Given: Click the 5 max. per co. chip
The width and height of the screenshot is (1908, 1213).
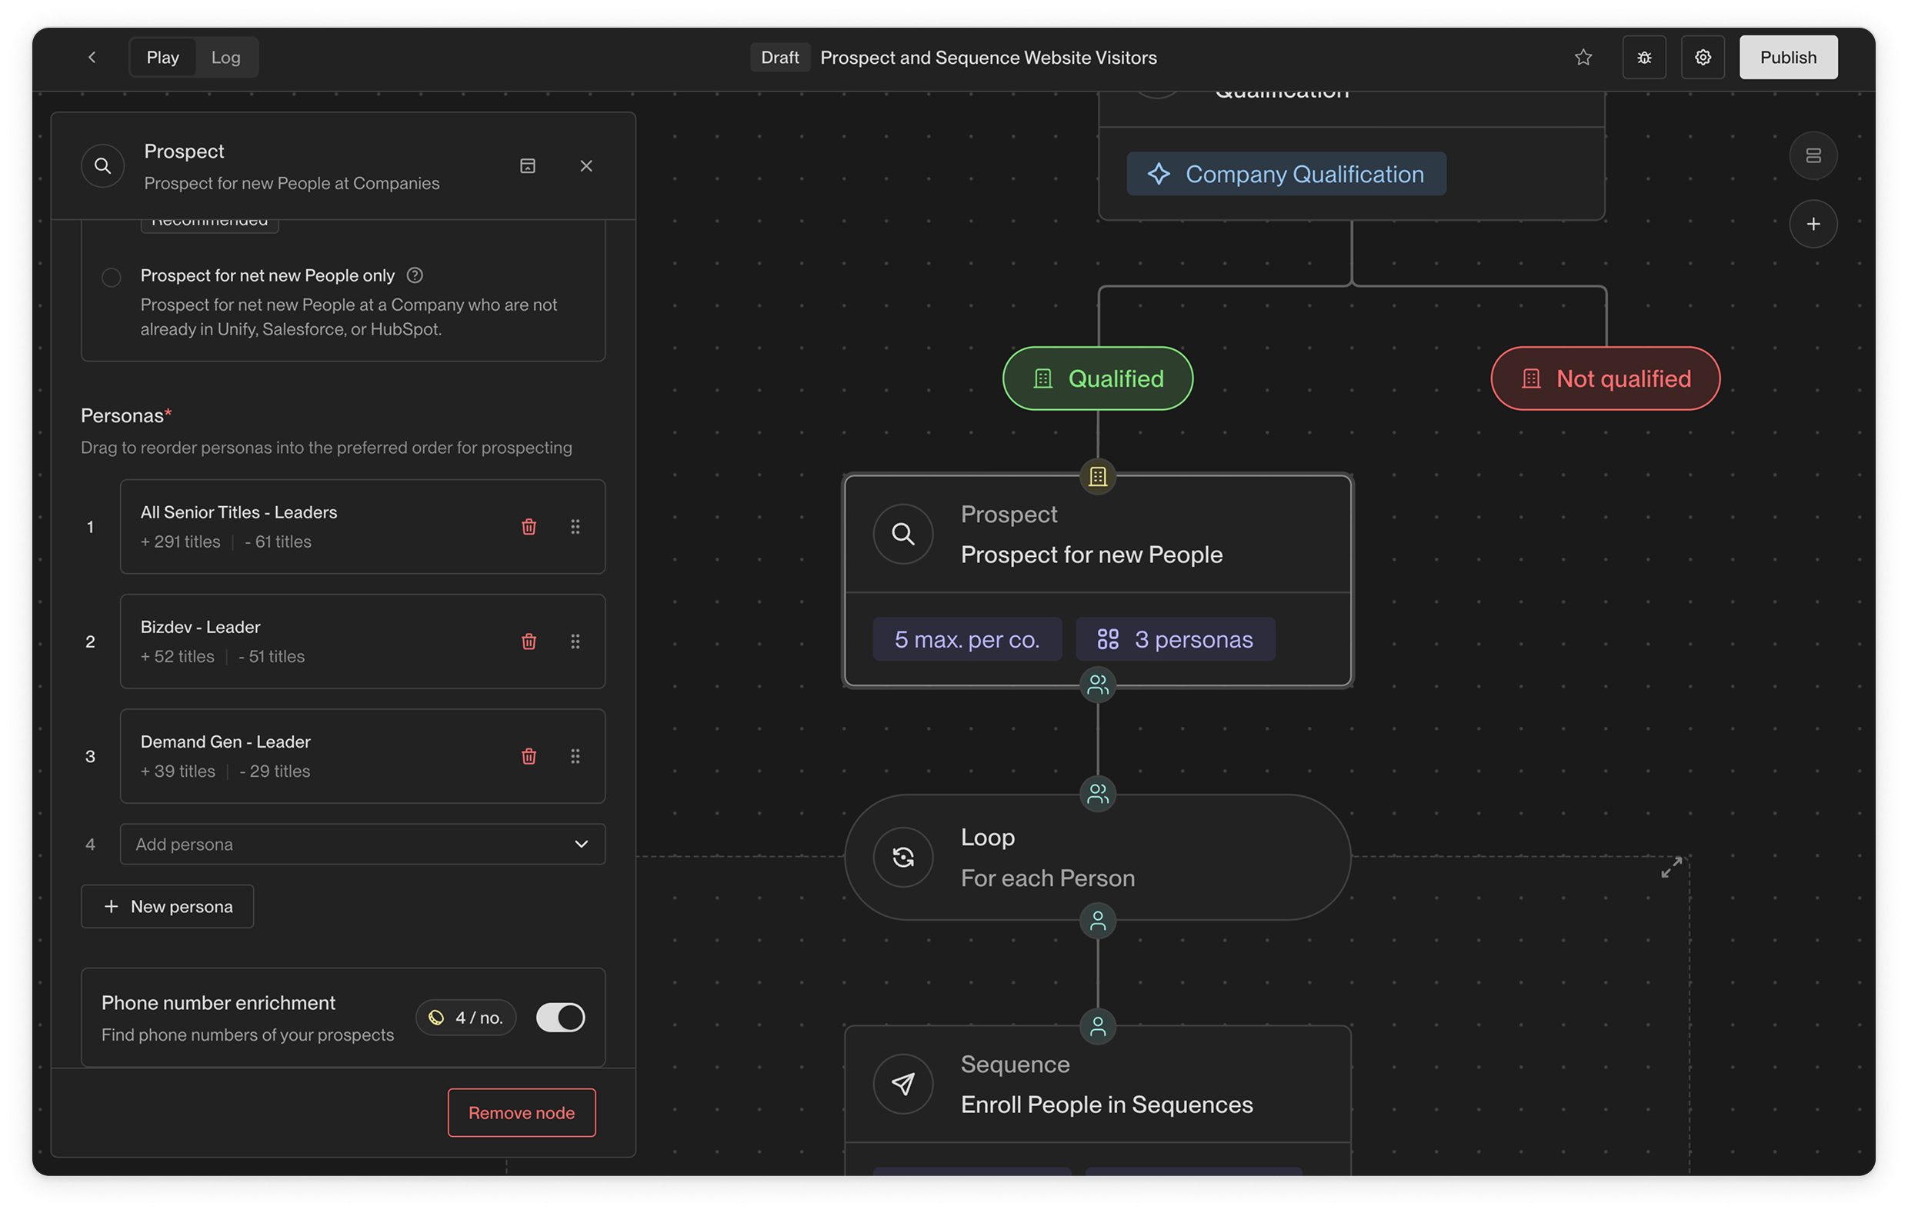Looking at the screenshot, I should [966, 639].
